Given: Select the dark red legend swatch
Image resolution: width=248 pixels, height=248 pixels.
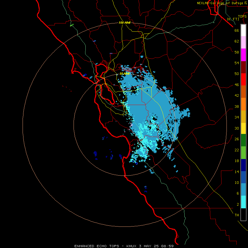Looking at the screenshot, I should tap(243, 67).
